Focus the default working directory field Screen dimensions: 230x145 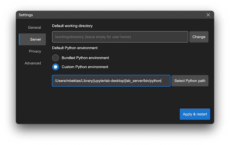120,37
